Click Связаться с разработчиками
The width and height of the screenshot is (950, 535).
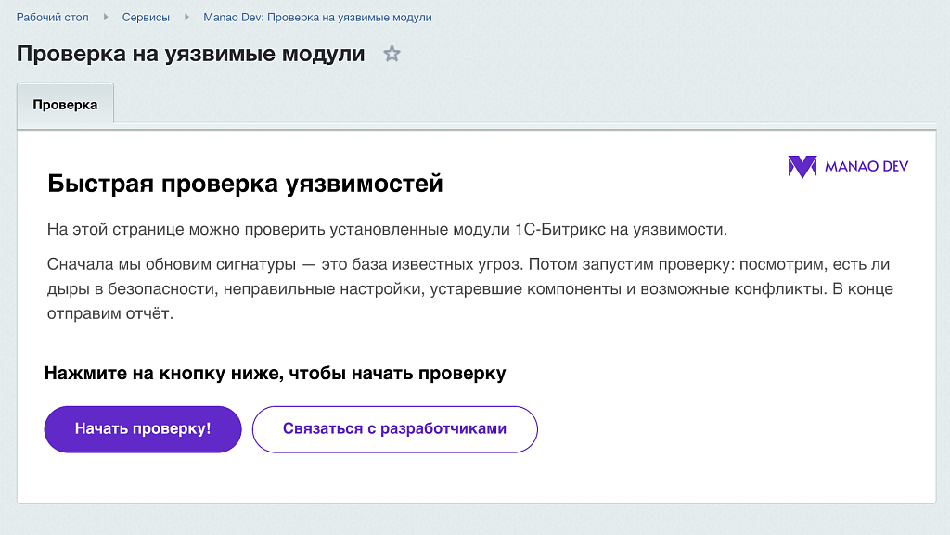(x=394, y=428)
